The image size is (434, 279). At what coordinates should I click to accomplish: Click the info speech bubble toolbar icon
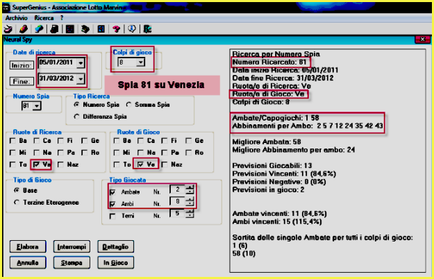132,28
